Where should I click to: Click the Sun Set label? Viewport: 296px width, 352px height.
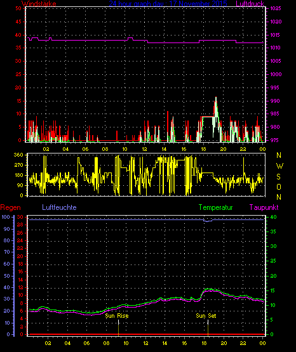[x=206, y=316]
